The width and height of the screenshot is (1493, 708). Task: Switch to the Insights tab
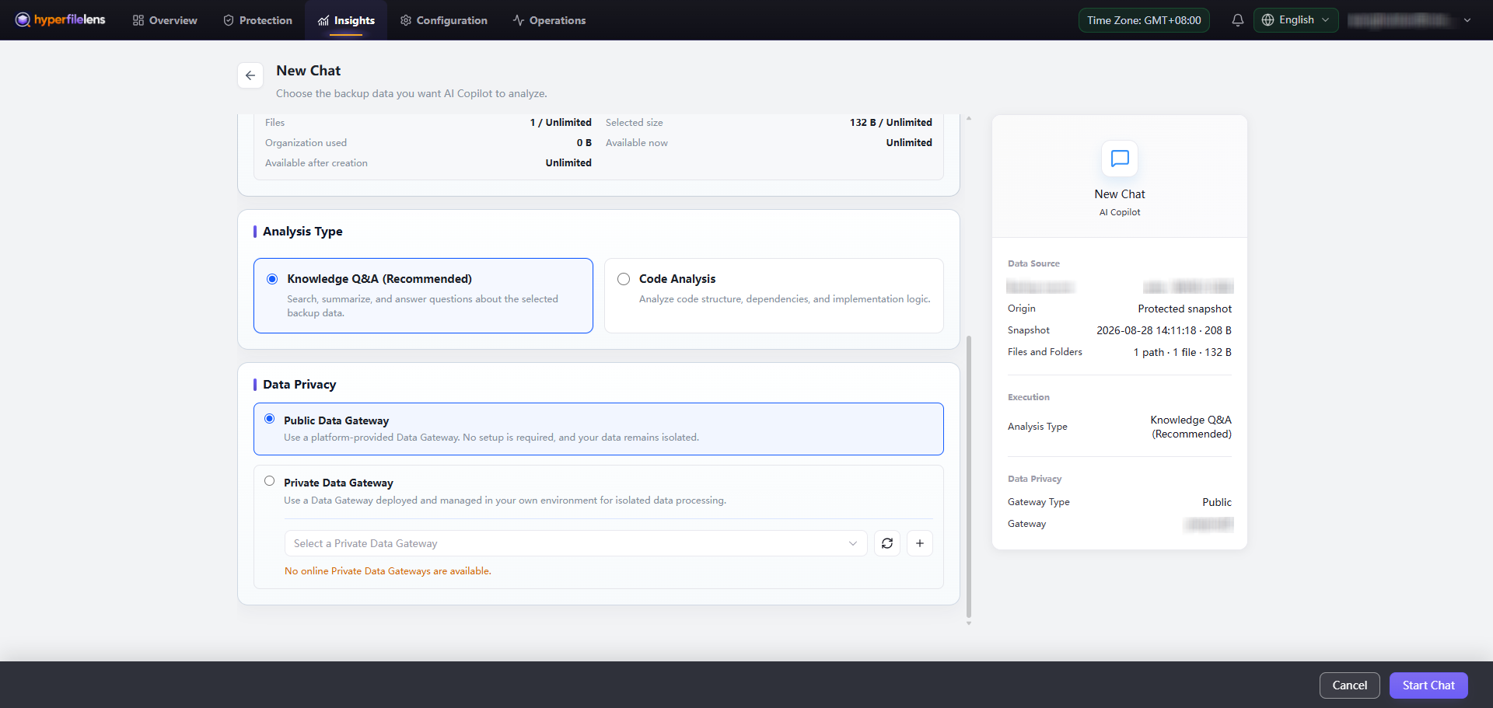pos(346,20)
